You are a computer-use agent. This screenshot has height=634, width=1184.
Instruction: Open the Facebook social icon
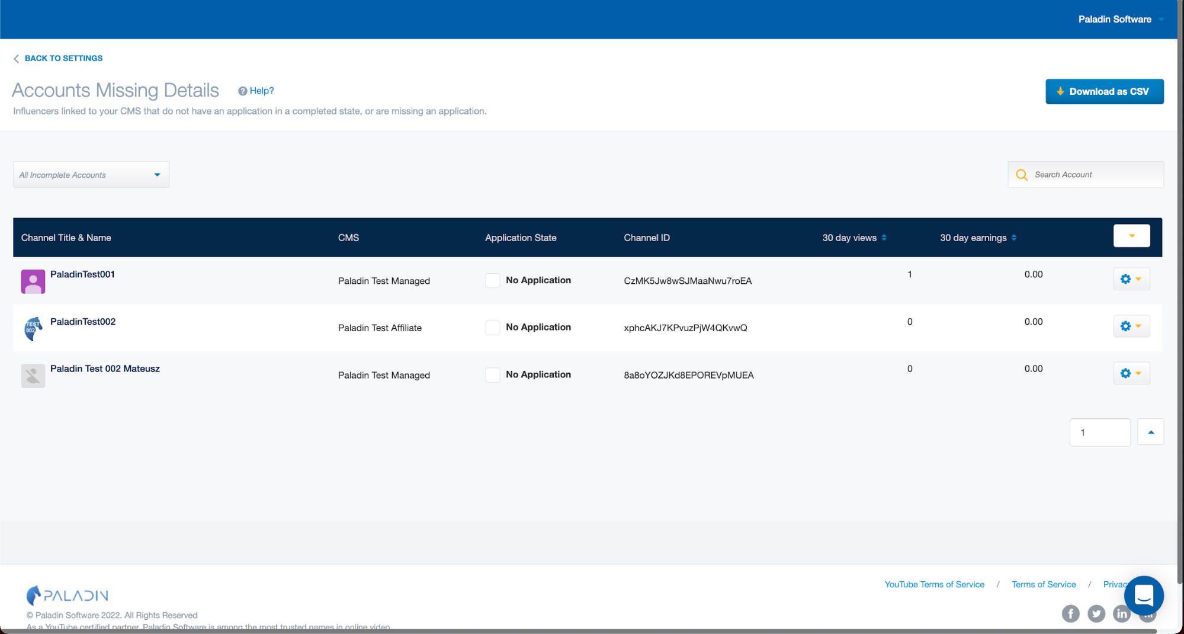click(x=1070, y=614)
